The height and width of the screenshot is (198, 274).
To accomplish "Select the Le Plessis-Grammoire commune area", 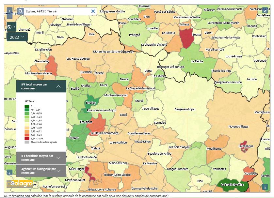I will [97, 126].
